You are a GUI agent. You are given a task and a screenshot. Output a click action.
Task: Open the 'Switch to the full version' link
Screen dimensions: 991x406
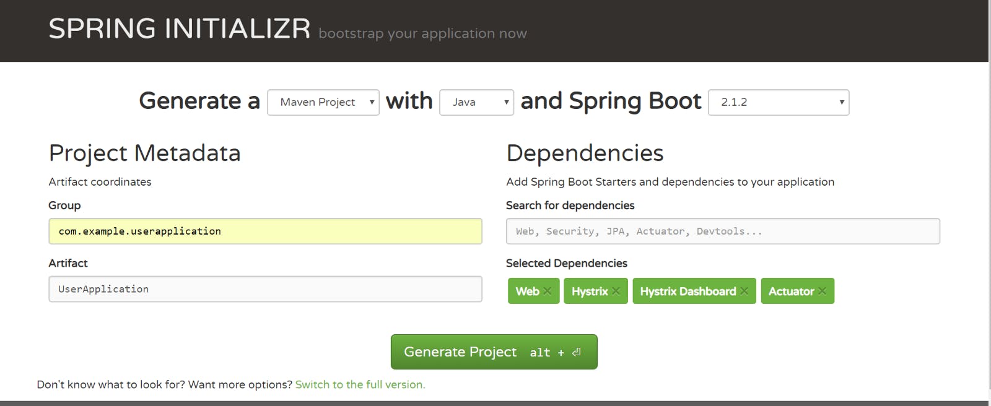360,384
